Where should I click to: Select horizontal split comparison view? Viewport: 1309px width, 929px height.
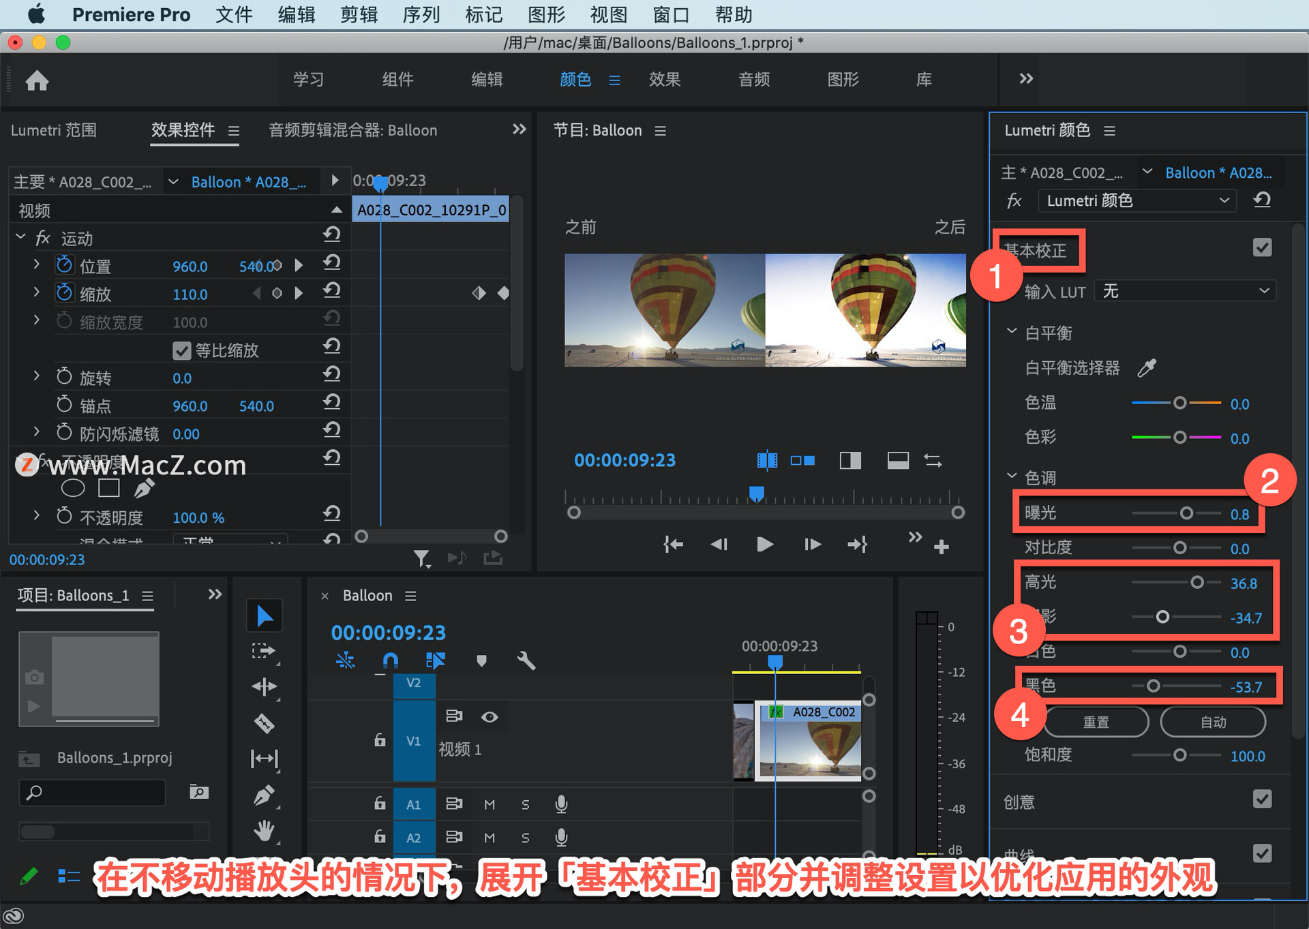click(x=898, y=461)
